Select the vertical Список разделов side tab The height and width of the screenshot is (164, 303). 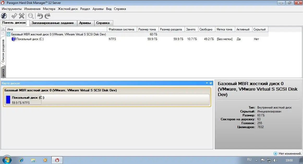3,51
